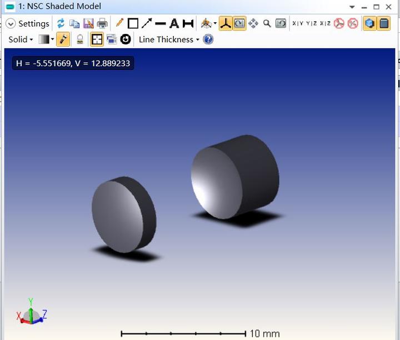Click the second red crossed rotation icon

tap(353, 23)
